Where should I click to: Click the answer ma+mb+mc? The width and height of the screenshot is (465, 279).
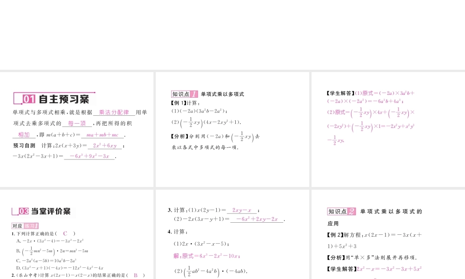pos(102,135)
